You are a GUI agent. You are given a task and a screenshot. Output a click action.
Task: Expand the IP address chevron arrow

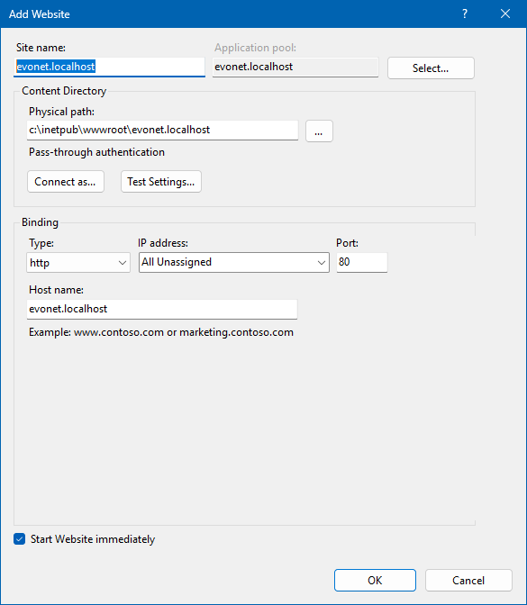[x=322, y=263]
